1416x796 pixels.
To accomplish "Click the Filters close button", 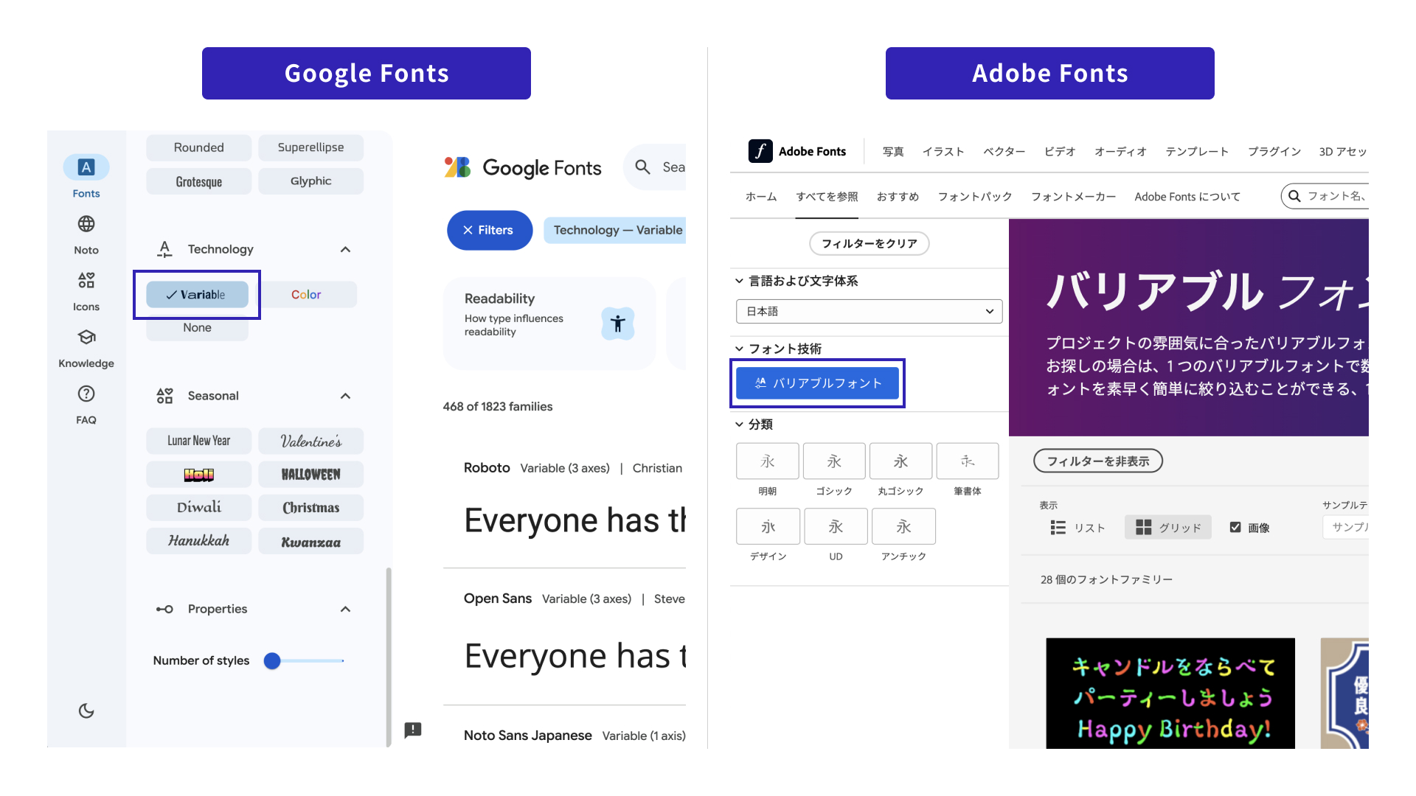I will pos(490,230).
